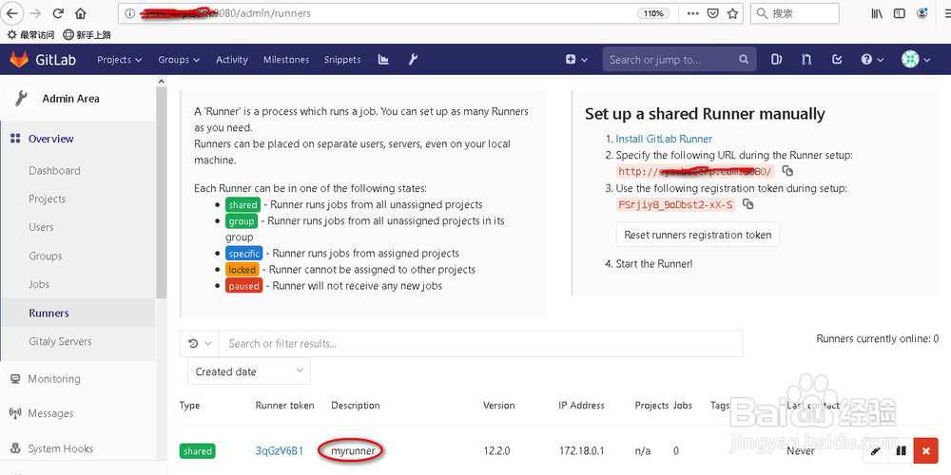
Task: Open the help question mark menu
Action: point(872,59)
